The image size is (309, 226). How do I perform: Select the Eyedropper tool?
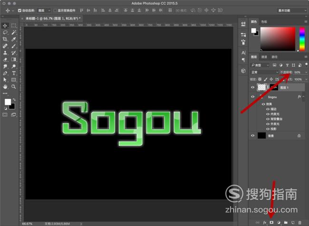(14, 39)
